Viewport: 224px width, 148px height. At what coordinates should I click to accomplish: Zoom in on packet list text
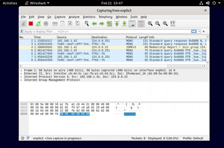[150, 24]
